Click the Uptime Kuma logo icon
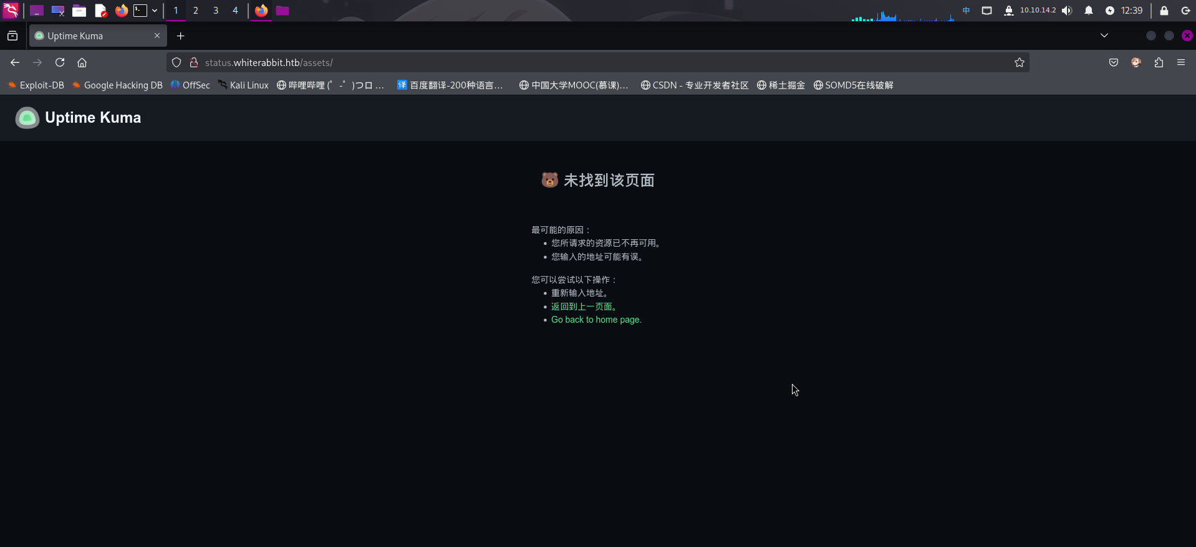 tap(27, 118)
